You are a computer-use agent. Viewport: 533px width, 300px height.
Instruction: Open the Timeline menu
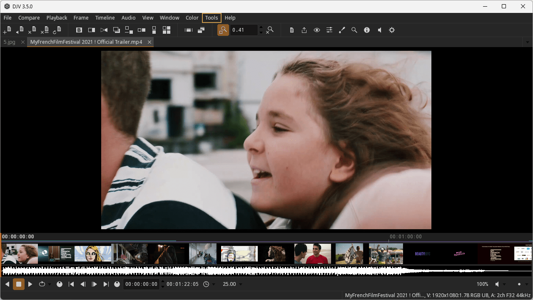(105, 18)
